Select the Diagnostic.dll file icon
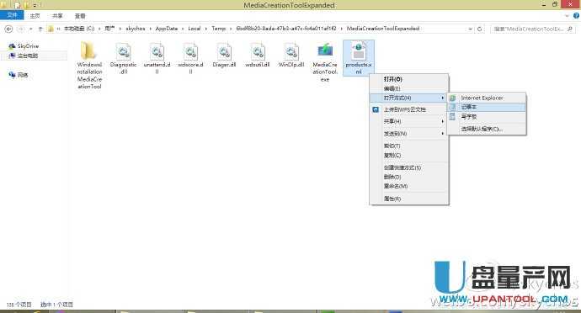 tap(123, 51)
